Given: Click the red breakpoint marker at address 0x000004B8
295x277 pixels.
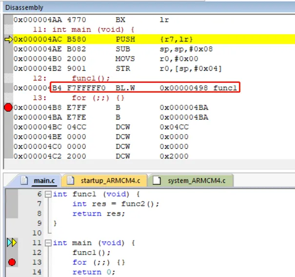Looking at the screenshot, I should (x=8, y=108).
